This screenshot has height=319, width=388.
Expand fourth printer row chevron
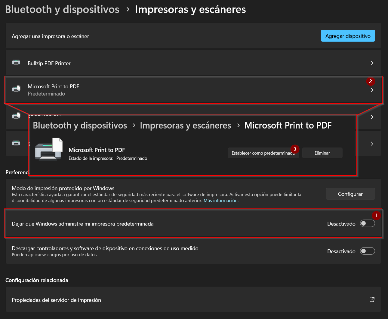372,144
